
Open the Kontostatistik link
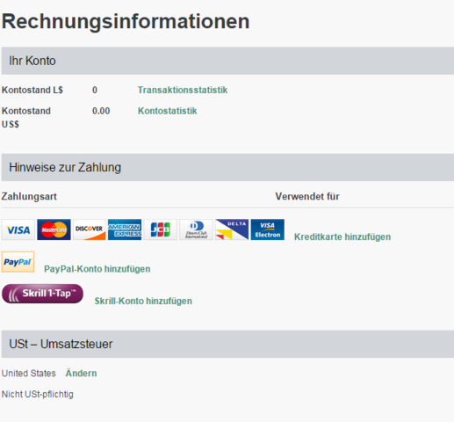point(168,111)
